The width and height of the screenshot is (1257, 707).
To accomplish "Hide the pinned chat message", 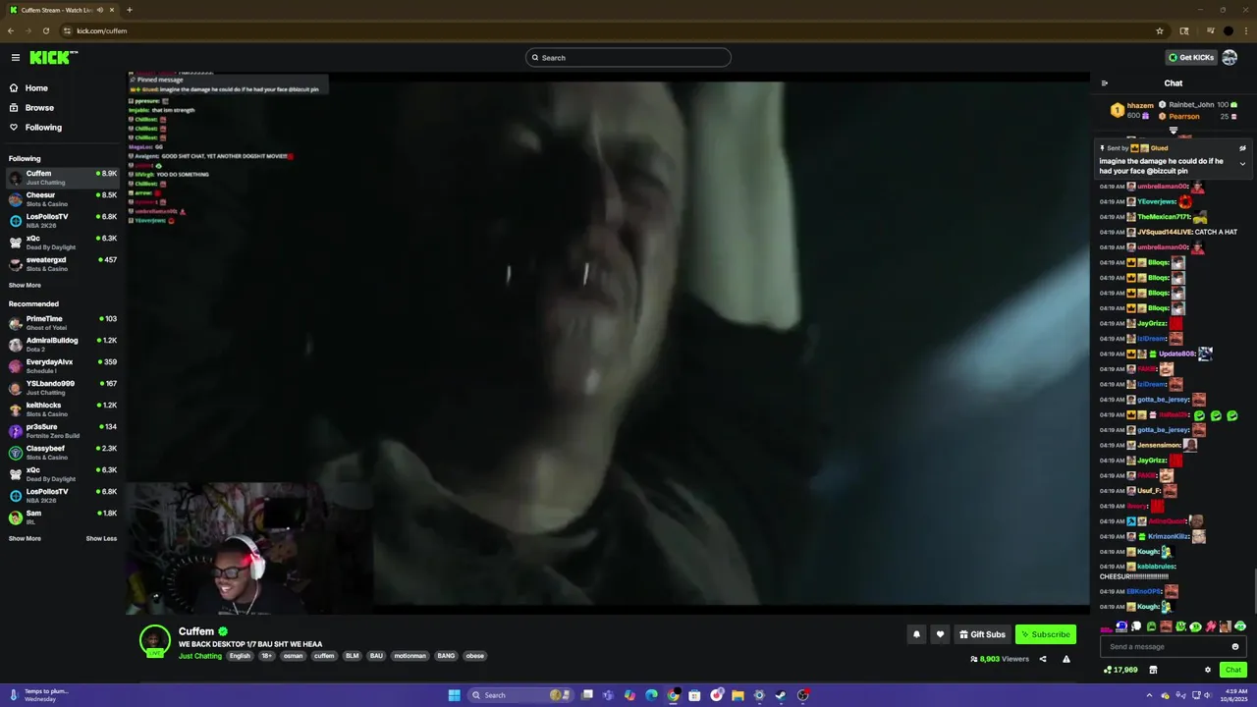I will coord(1242,148).
